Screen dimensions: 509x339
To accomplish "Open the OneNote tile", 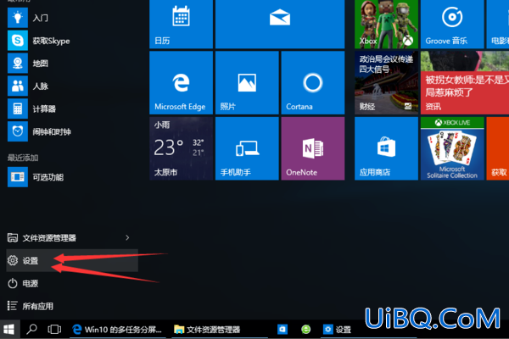I will (x=313, y=148).
